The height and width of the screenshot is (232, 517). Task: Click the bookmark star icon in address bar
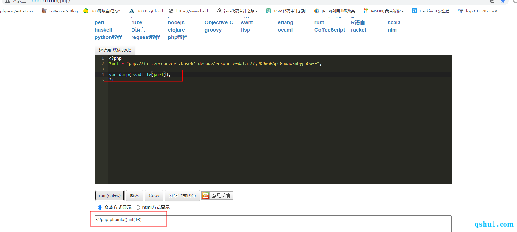point(503,1)
